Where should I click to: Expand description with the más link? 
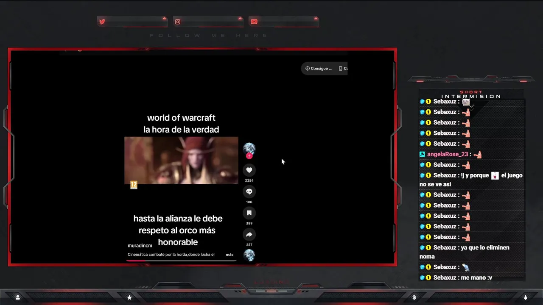(x=230, y=255)
